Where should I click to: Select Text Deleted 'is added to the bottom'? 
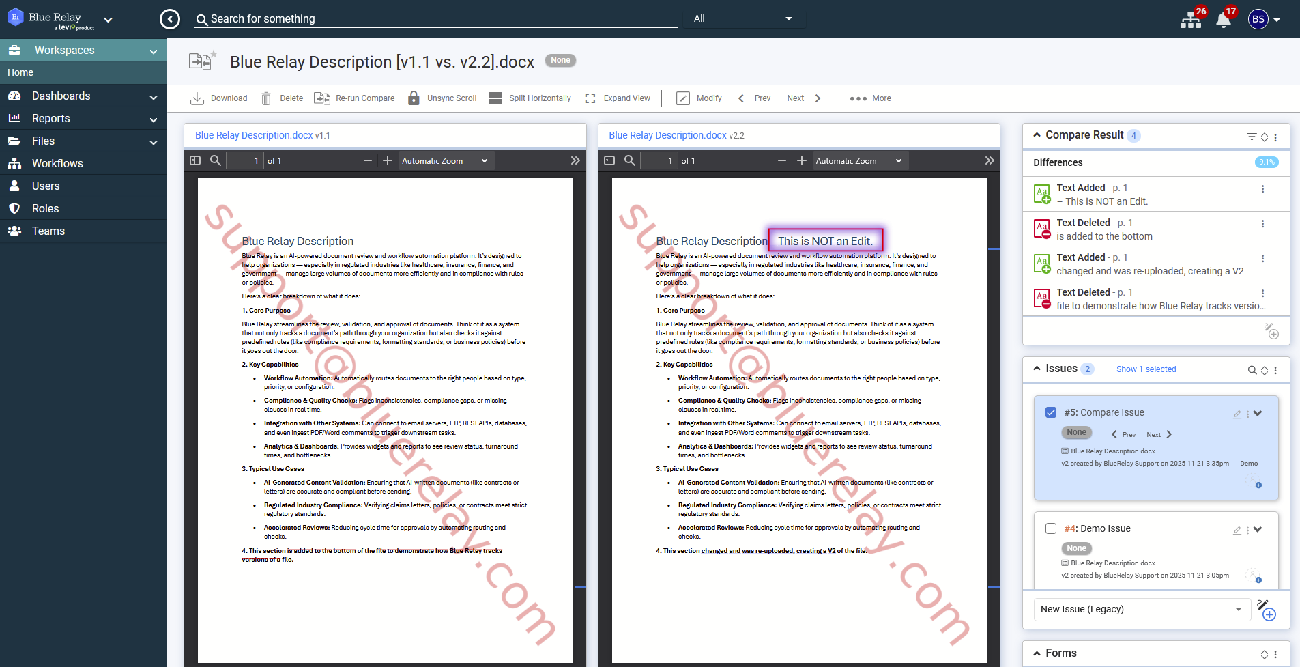pyautogui.click(x=1156, y=229)
